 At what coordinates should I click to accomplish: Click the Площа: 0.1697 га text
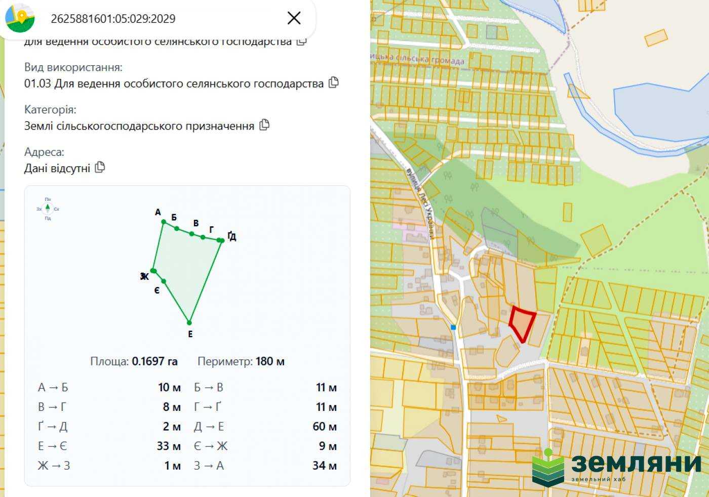click(134, 361)
